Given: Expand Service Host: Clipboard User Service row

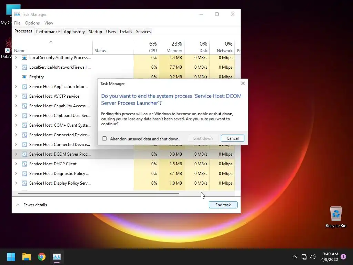Looking at the screenshot, I should (16, 116).
